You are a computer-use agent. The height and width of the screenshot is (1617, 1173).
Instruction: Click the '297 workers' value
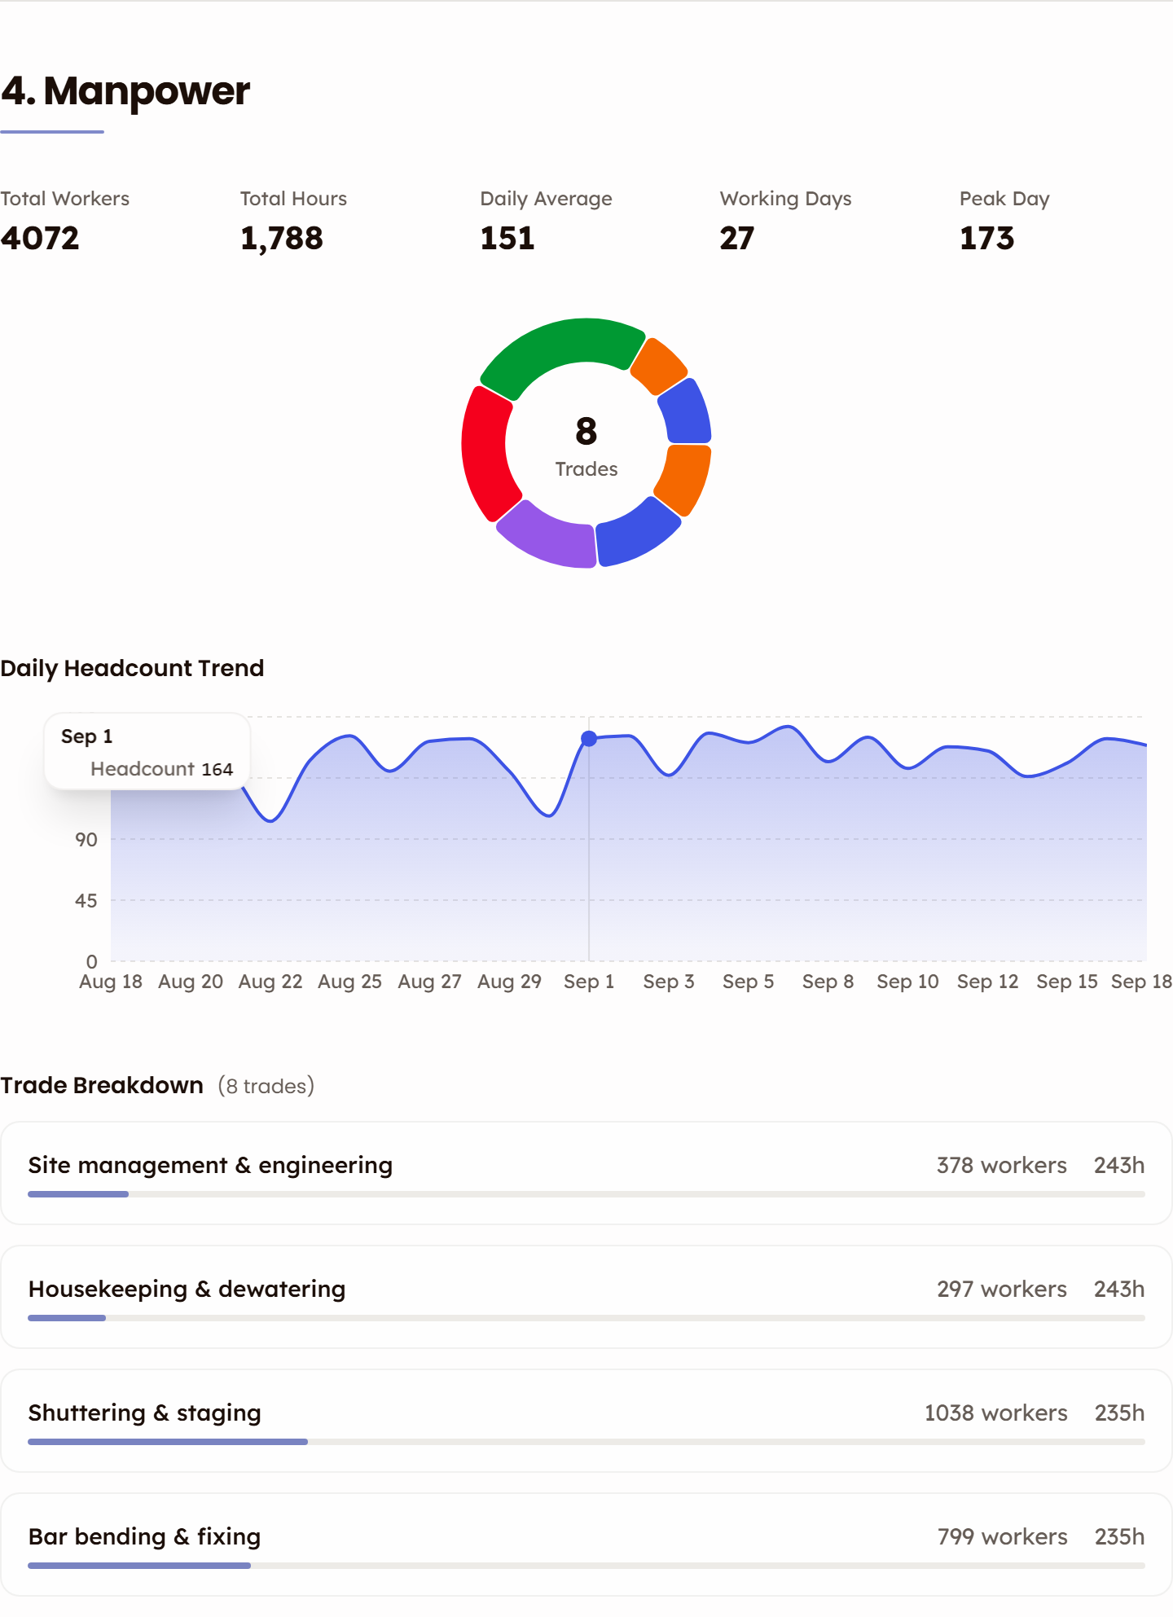pos(1002,1290)
